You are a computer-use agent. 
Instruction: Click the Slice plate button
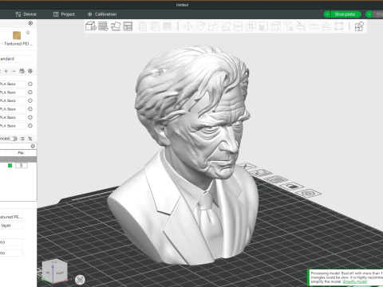(x=345, y=14)
